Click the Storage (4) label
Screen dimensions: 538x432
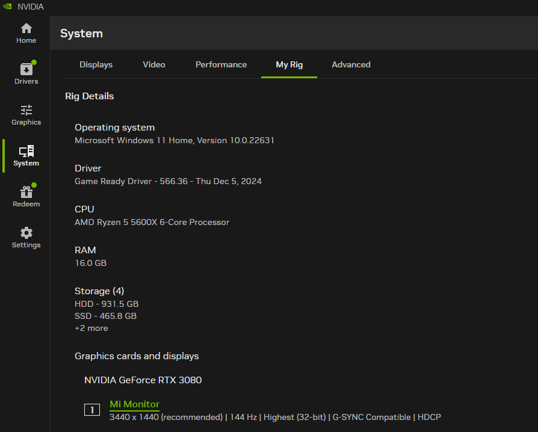click(x=99, y=291)
